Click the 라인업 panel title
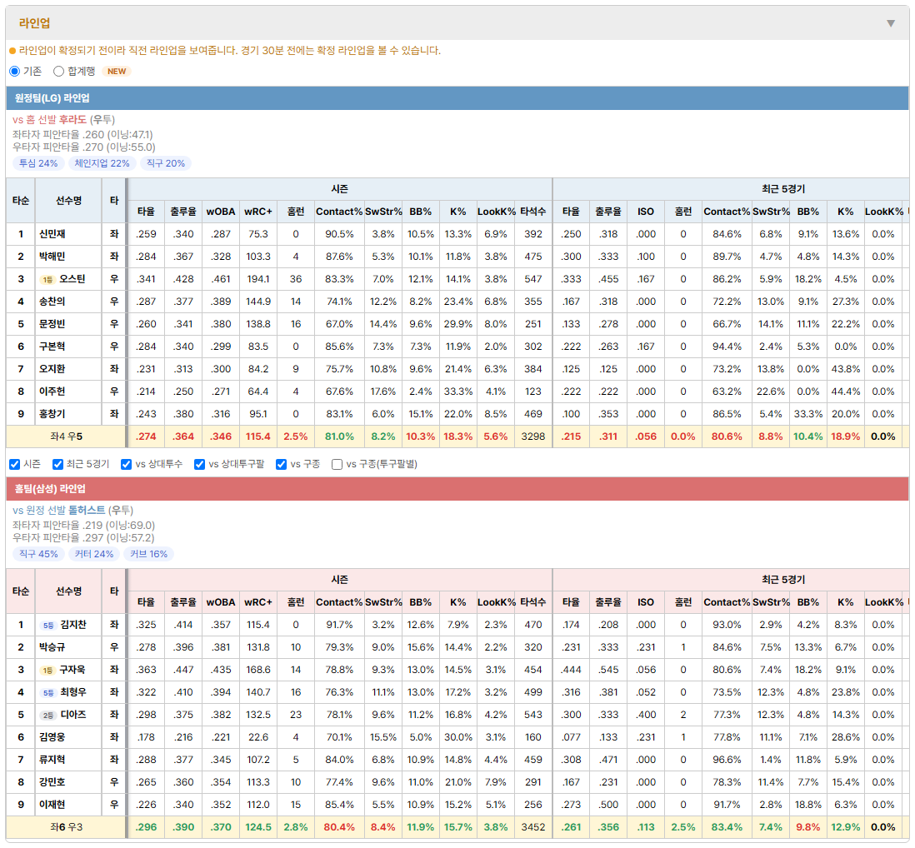The width and height of the screenshot is (915, 848). click(x=34, y=23)
